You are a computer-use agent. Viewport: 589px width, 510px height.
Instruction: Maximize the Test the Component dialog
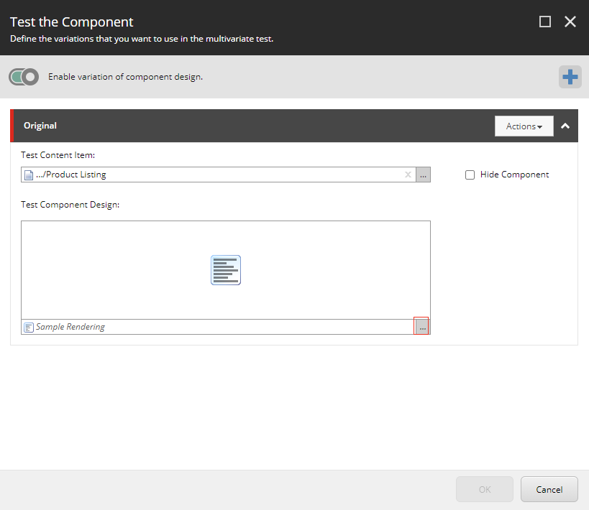coord(544,22)
